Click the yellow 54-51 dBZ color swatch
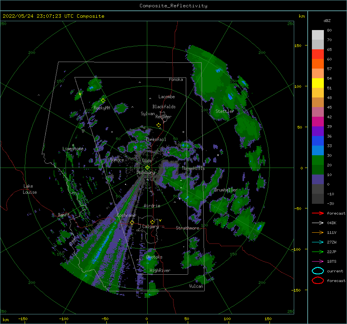Viewport: 347px width, 324px height. point(318,83)
